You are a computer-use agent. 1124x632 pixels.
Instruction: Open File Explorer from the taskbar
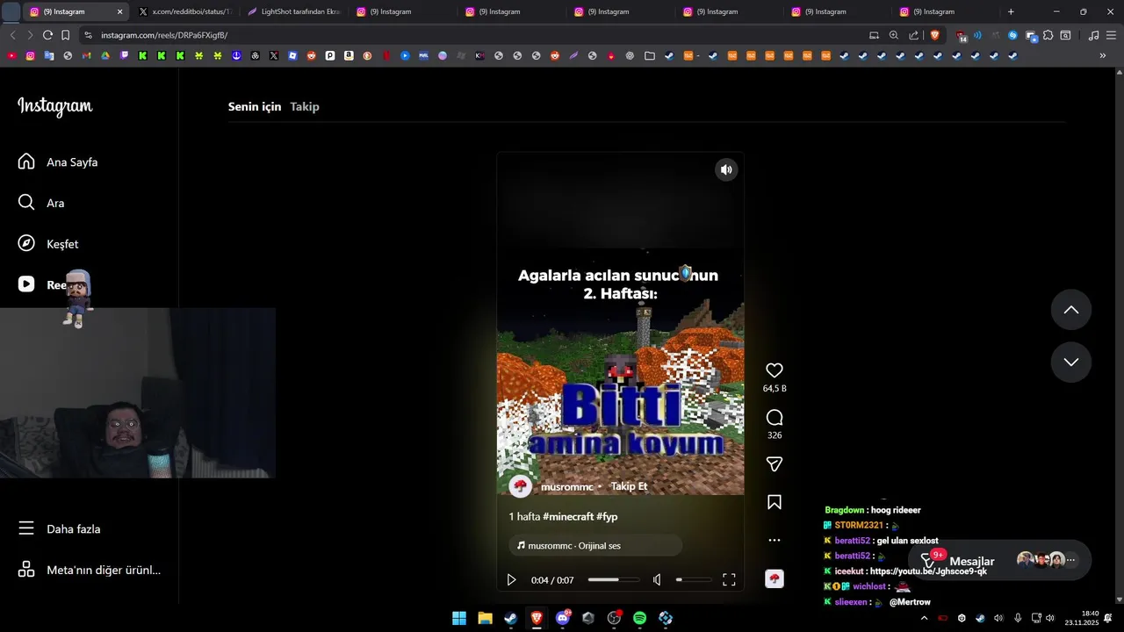click(x=485, y=618)
